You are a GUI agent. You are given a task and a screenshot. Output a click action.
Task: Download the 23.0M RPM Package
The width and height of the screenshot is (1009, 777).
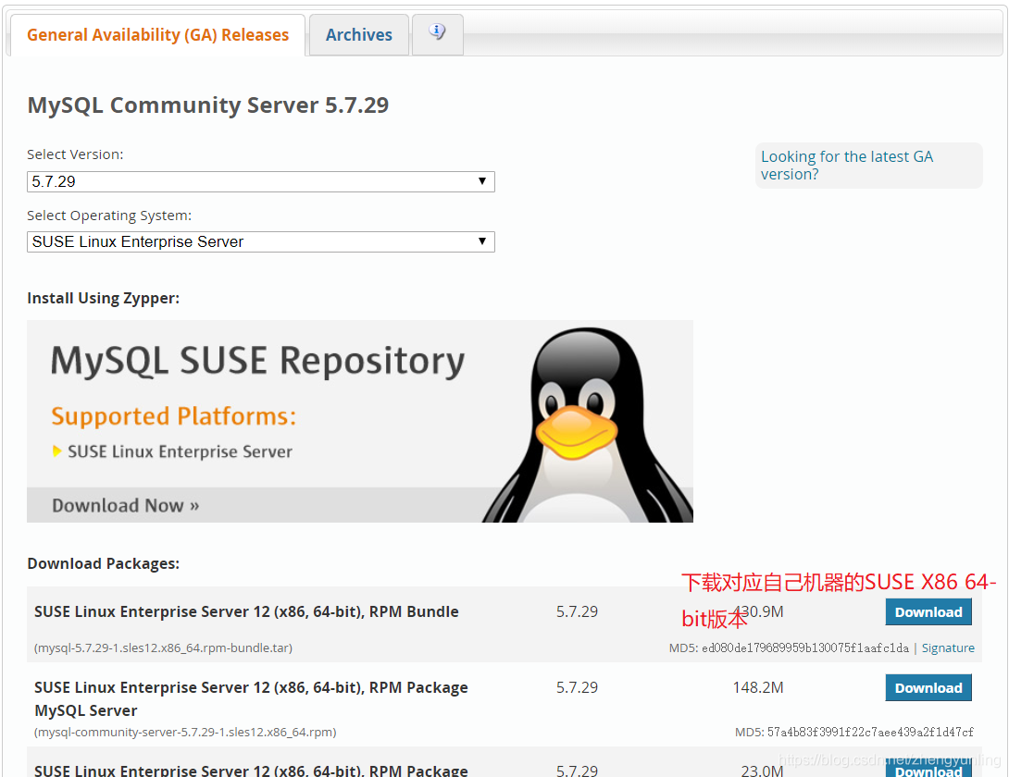(x=928, y=770)
